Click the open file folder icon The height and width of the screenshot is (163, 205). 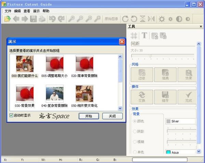(x=7, y=19)
